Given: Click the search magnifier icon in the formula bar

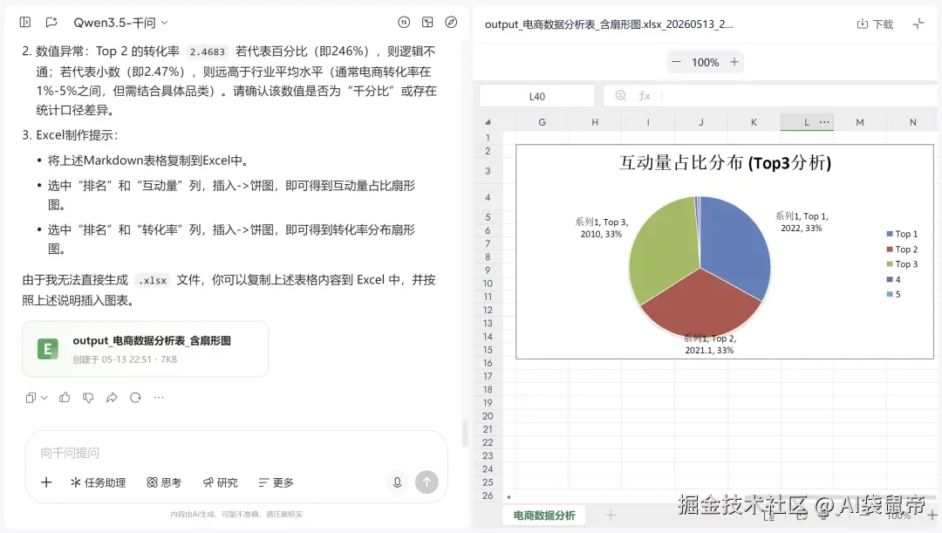Looking at the screenshot, I should [621, 96].
